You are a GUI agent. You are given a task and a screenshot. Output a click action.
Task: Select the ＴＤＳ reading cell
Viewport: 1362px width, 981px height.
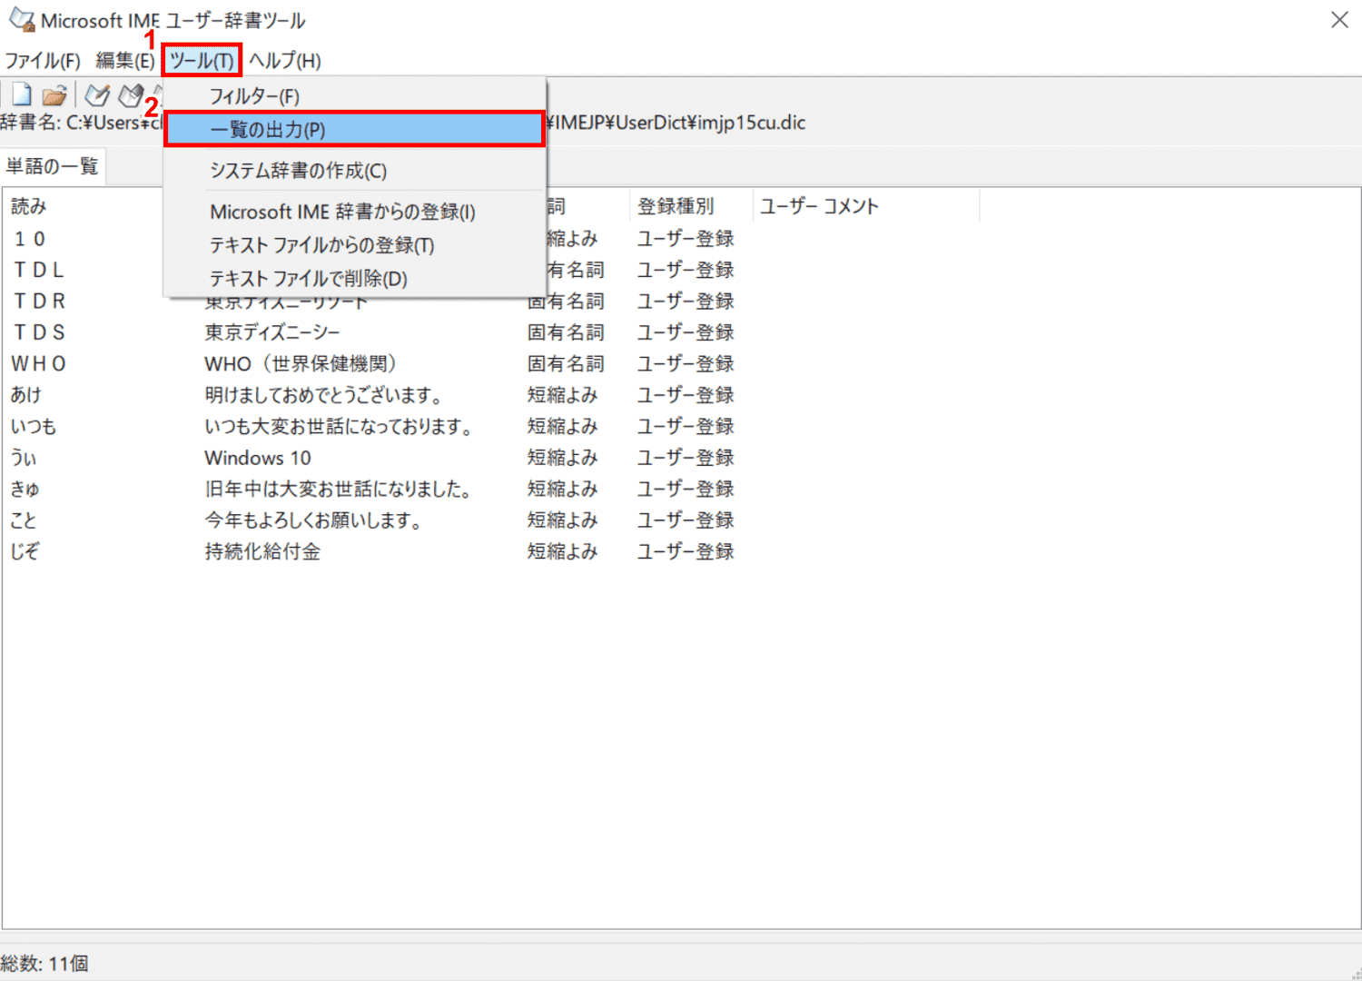pyautogui.click(x=39, y=332)
